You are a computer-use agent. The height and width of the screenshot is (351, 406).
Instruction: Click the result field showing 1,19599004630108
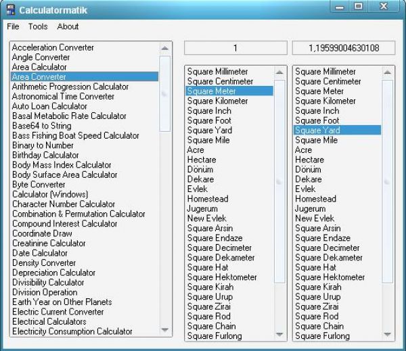click(x=344, y=48)
